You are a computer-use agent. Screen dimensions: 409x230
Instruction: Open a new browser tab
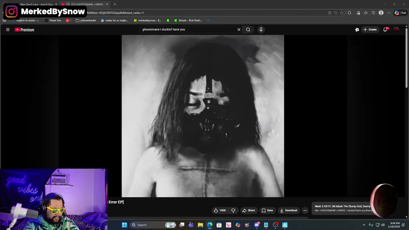point(115,4)
